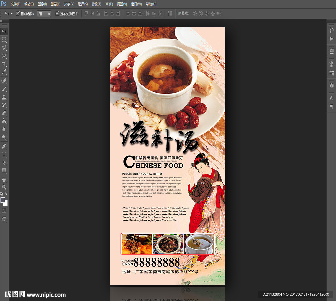The height and width of the screenshot is (301, 336).
Task: Expand the toolbox with double arrow
Action: click(1, 21)
